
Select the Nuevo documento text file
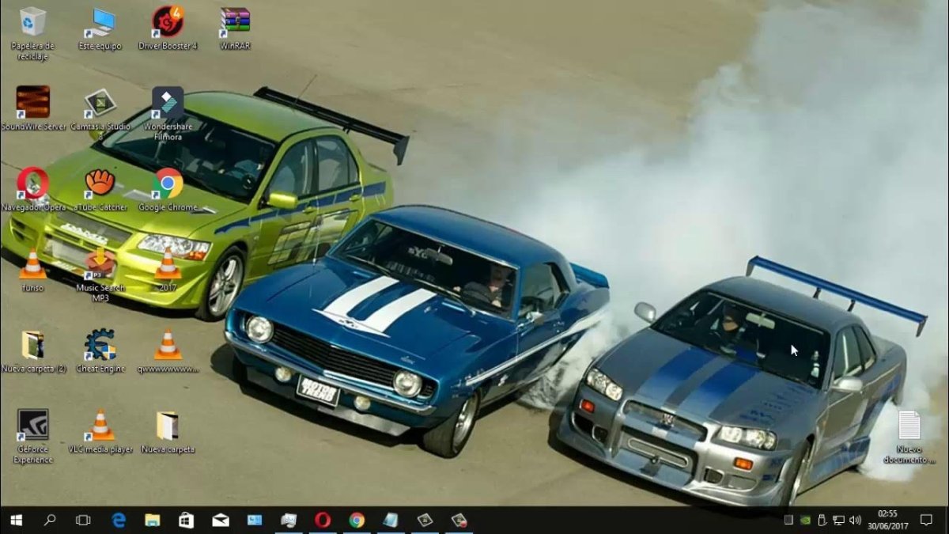pos(909,426)
